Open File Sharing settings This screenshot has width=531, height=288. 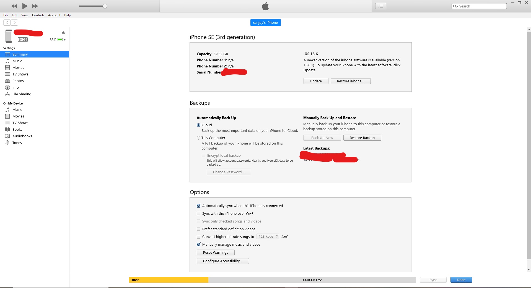pyautogui.click(x=35, y=94)
